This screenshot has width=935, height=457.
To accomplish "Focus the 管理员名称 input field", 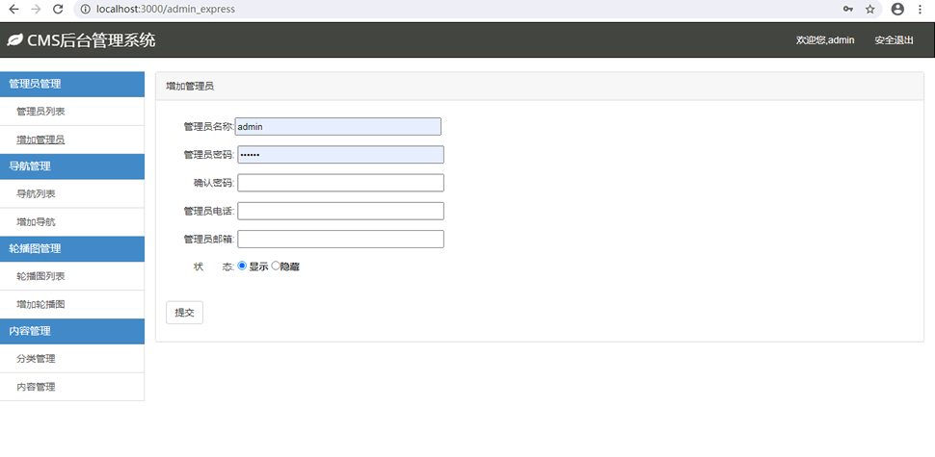I will (338, 127).
